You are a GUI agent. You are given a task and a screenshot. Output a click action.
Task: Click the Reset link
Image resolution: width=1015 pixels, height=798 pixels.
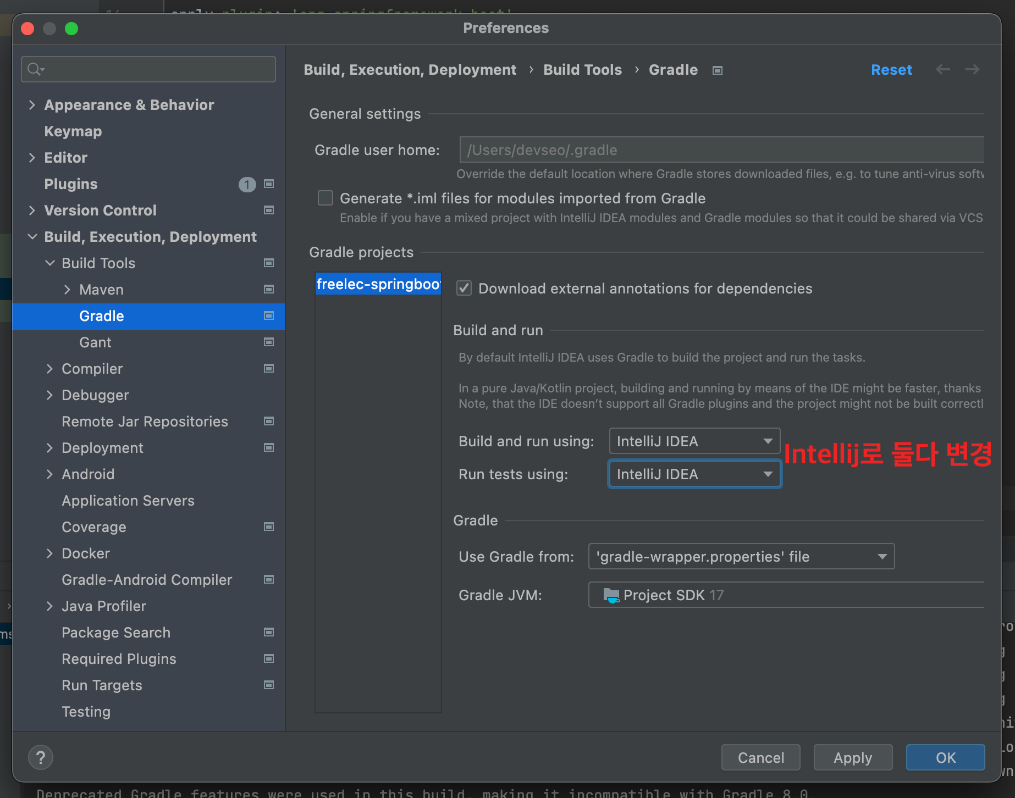click(x=891, y=70)
